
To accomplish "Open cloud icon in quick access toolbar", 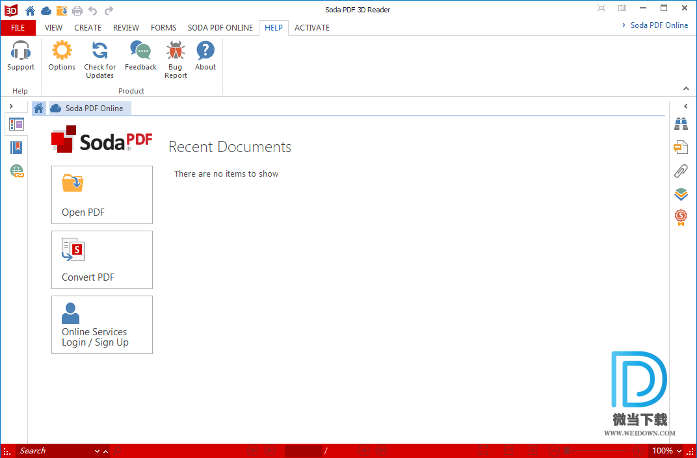I will tap(46, 10).
